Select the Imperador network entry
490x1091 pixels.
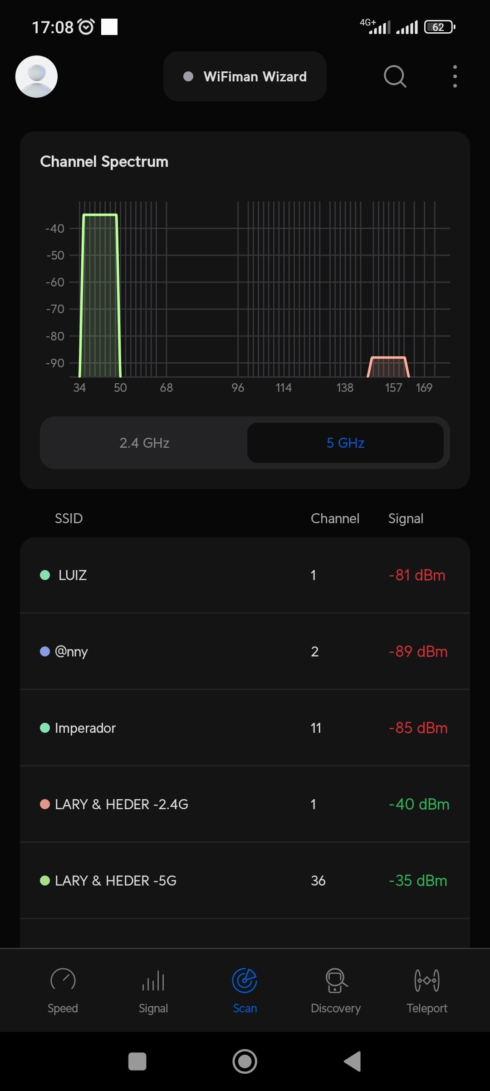[245, 728]
